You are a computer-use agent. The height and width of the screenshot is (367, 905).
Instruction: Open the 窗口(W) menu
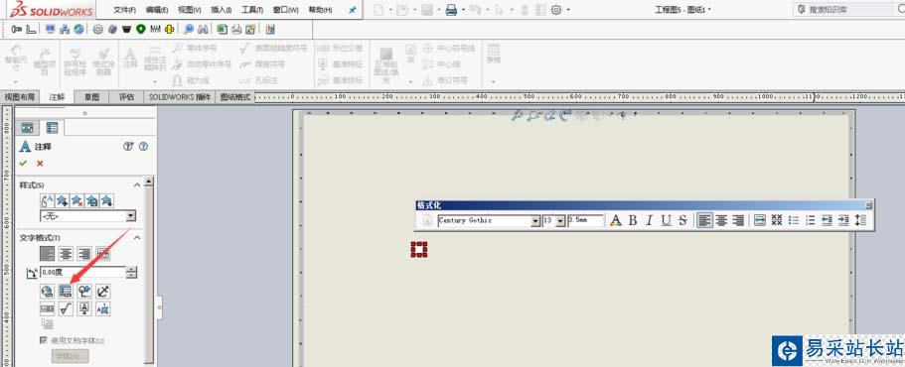[286, 10]
